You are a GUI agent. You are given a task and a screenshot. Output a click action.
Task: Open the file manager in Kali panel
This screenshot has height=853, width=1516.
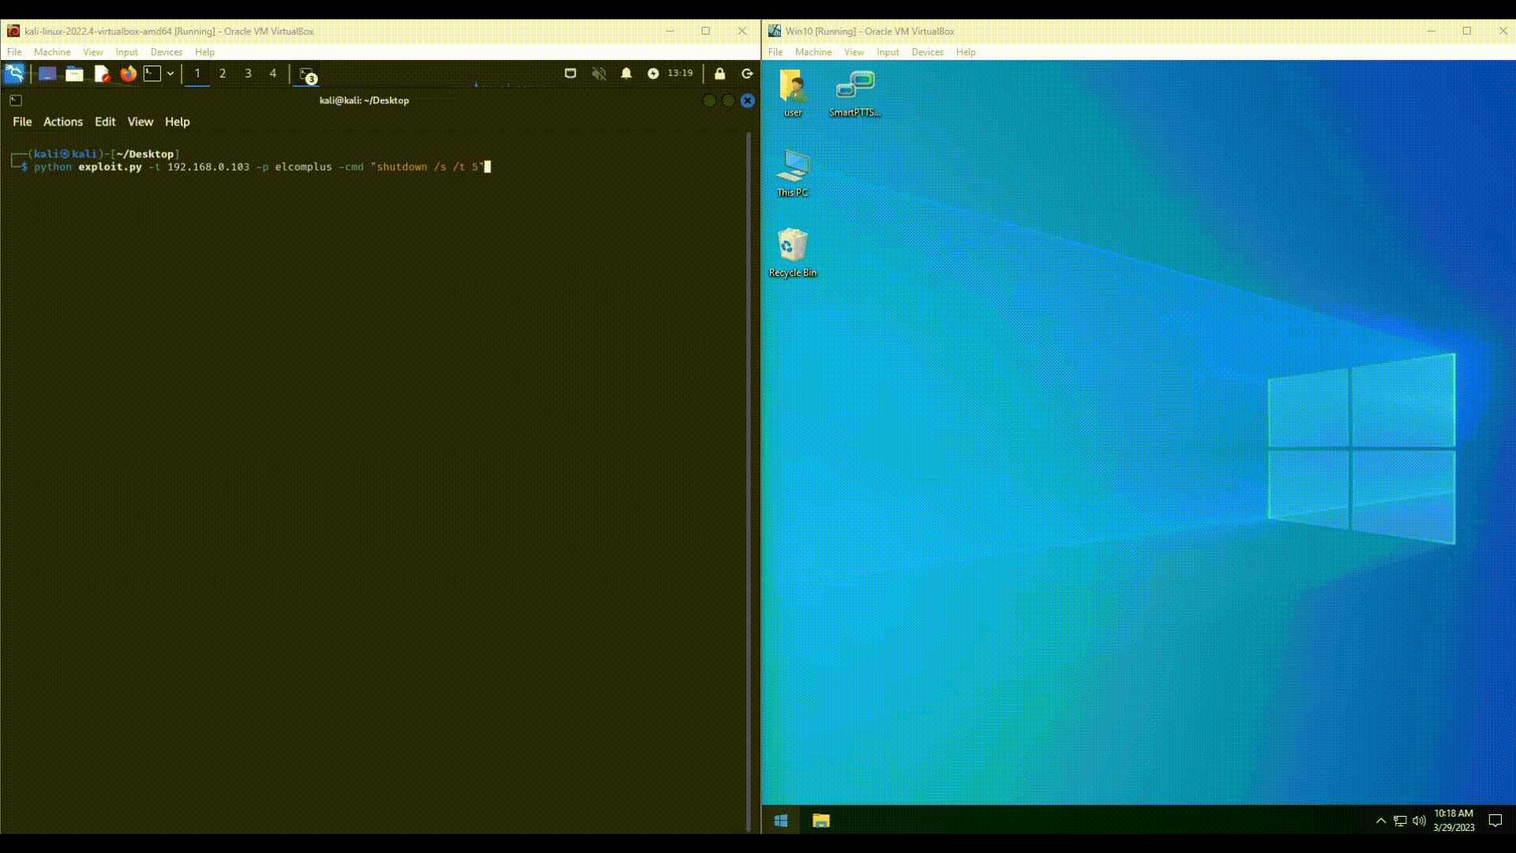pos(74,73)
